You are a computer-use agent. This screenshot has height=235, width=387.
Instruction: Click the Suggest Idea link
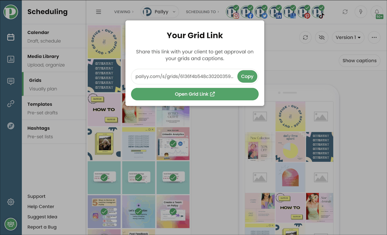click(42, 217)
